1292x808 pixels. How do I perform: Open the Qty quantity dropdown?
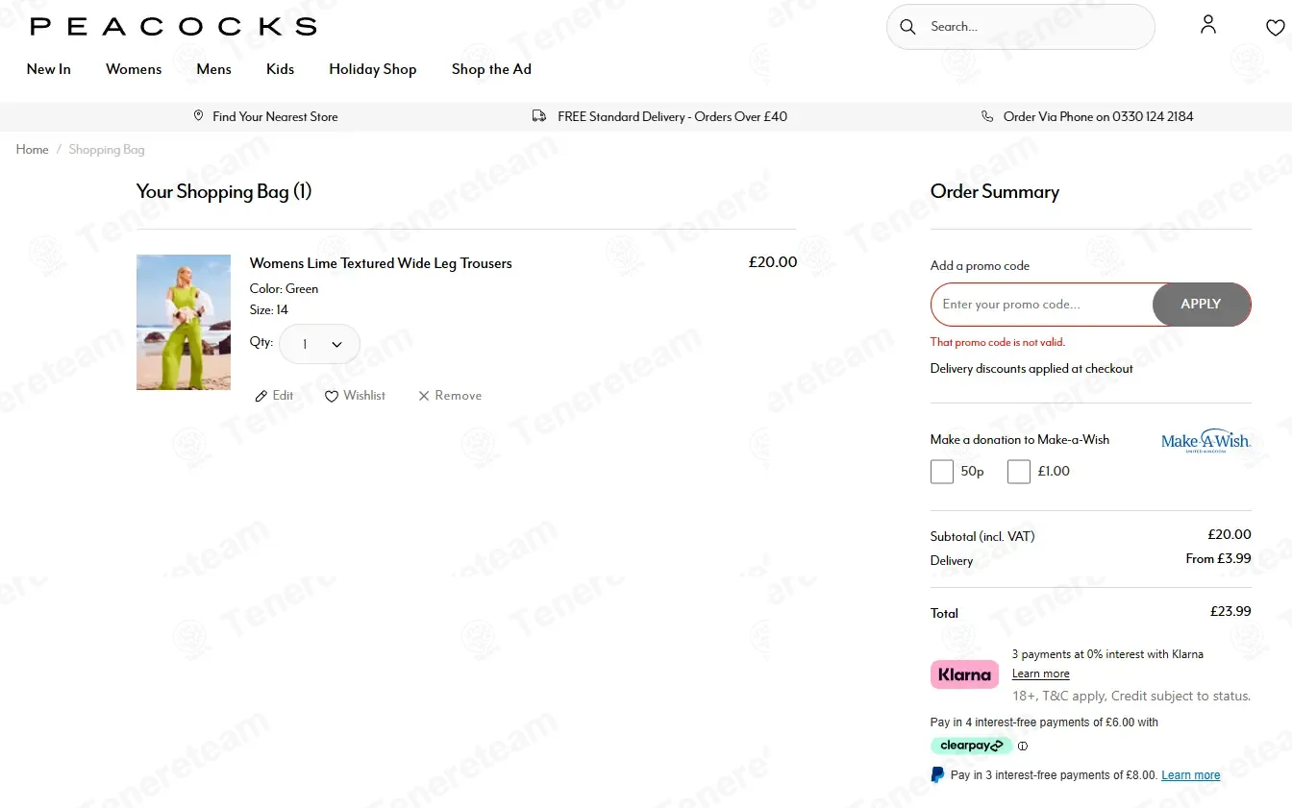pyautogui.click(x=319, y=344)
